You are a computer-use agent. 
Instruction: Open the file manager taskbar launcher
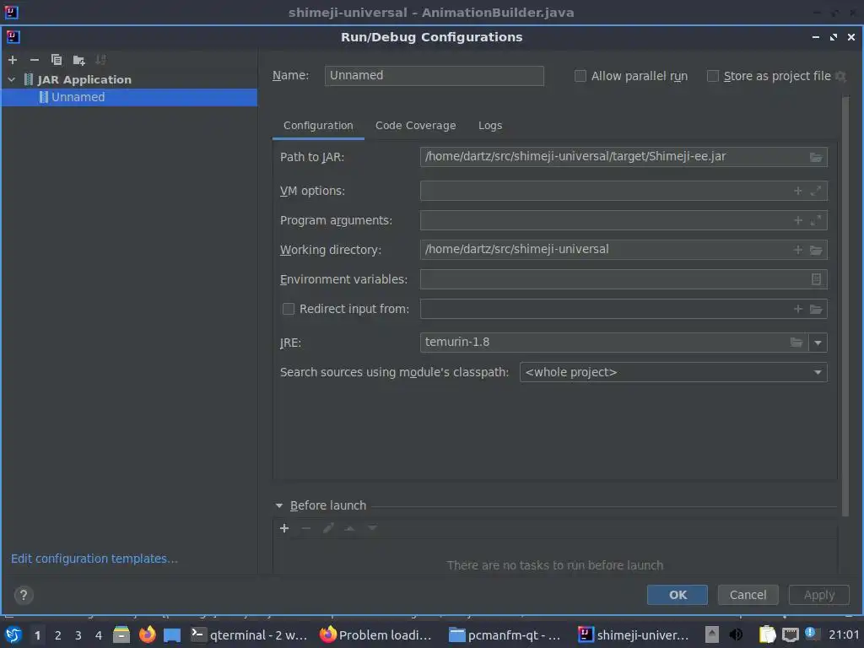pos(121,634)
